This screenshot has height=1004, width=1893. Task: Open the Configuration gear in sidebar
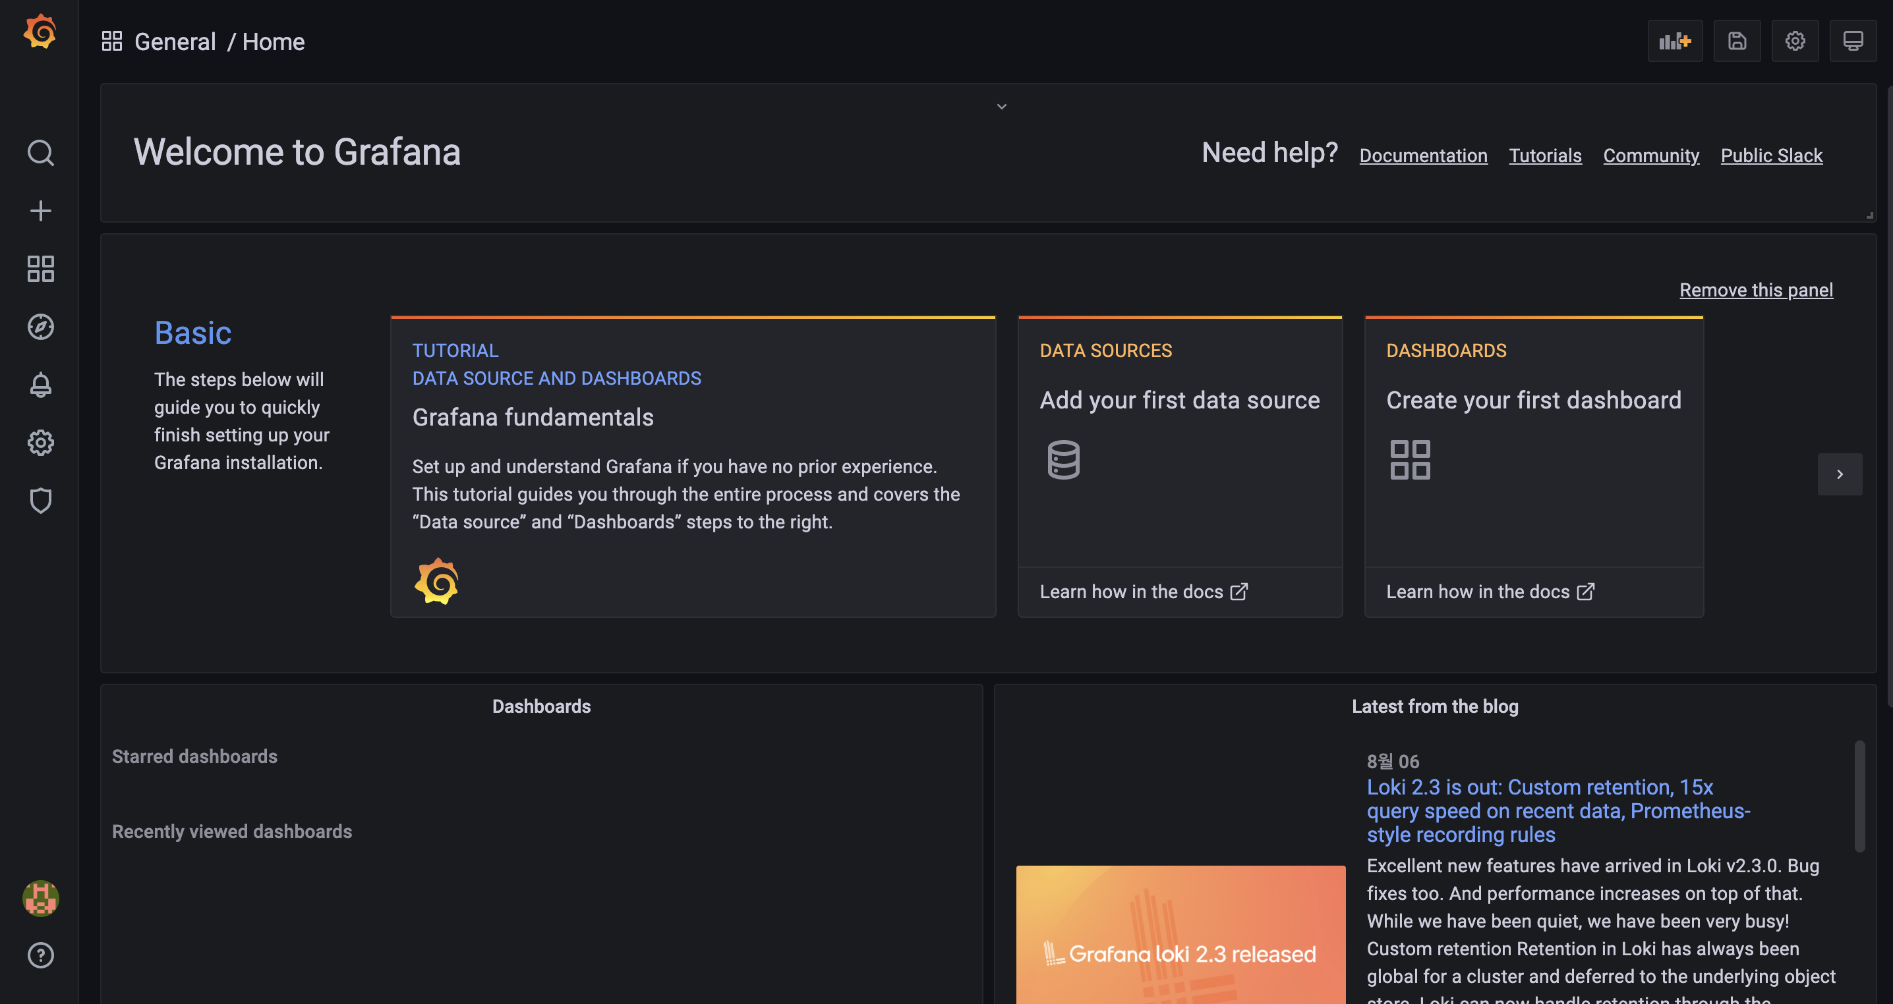pos(40,443)
